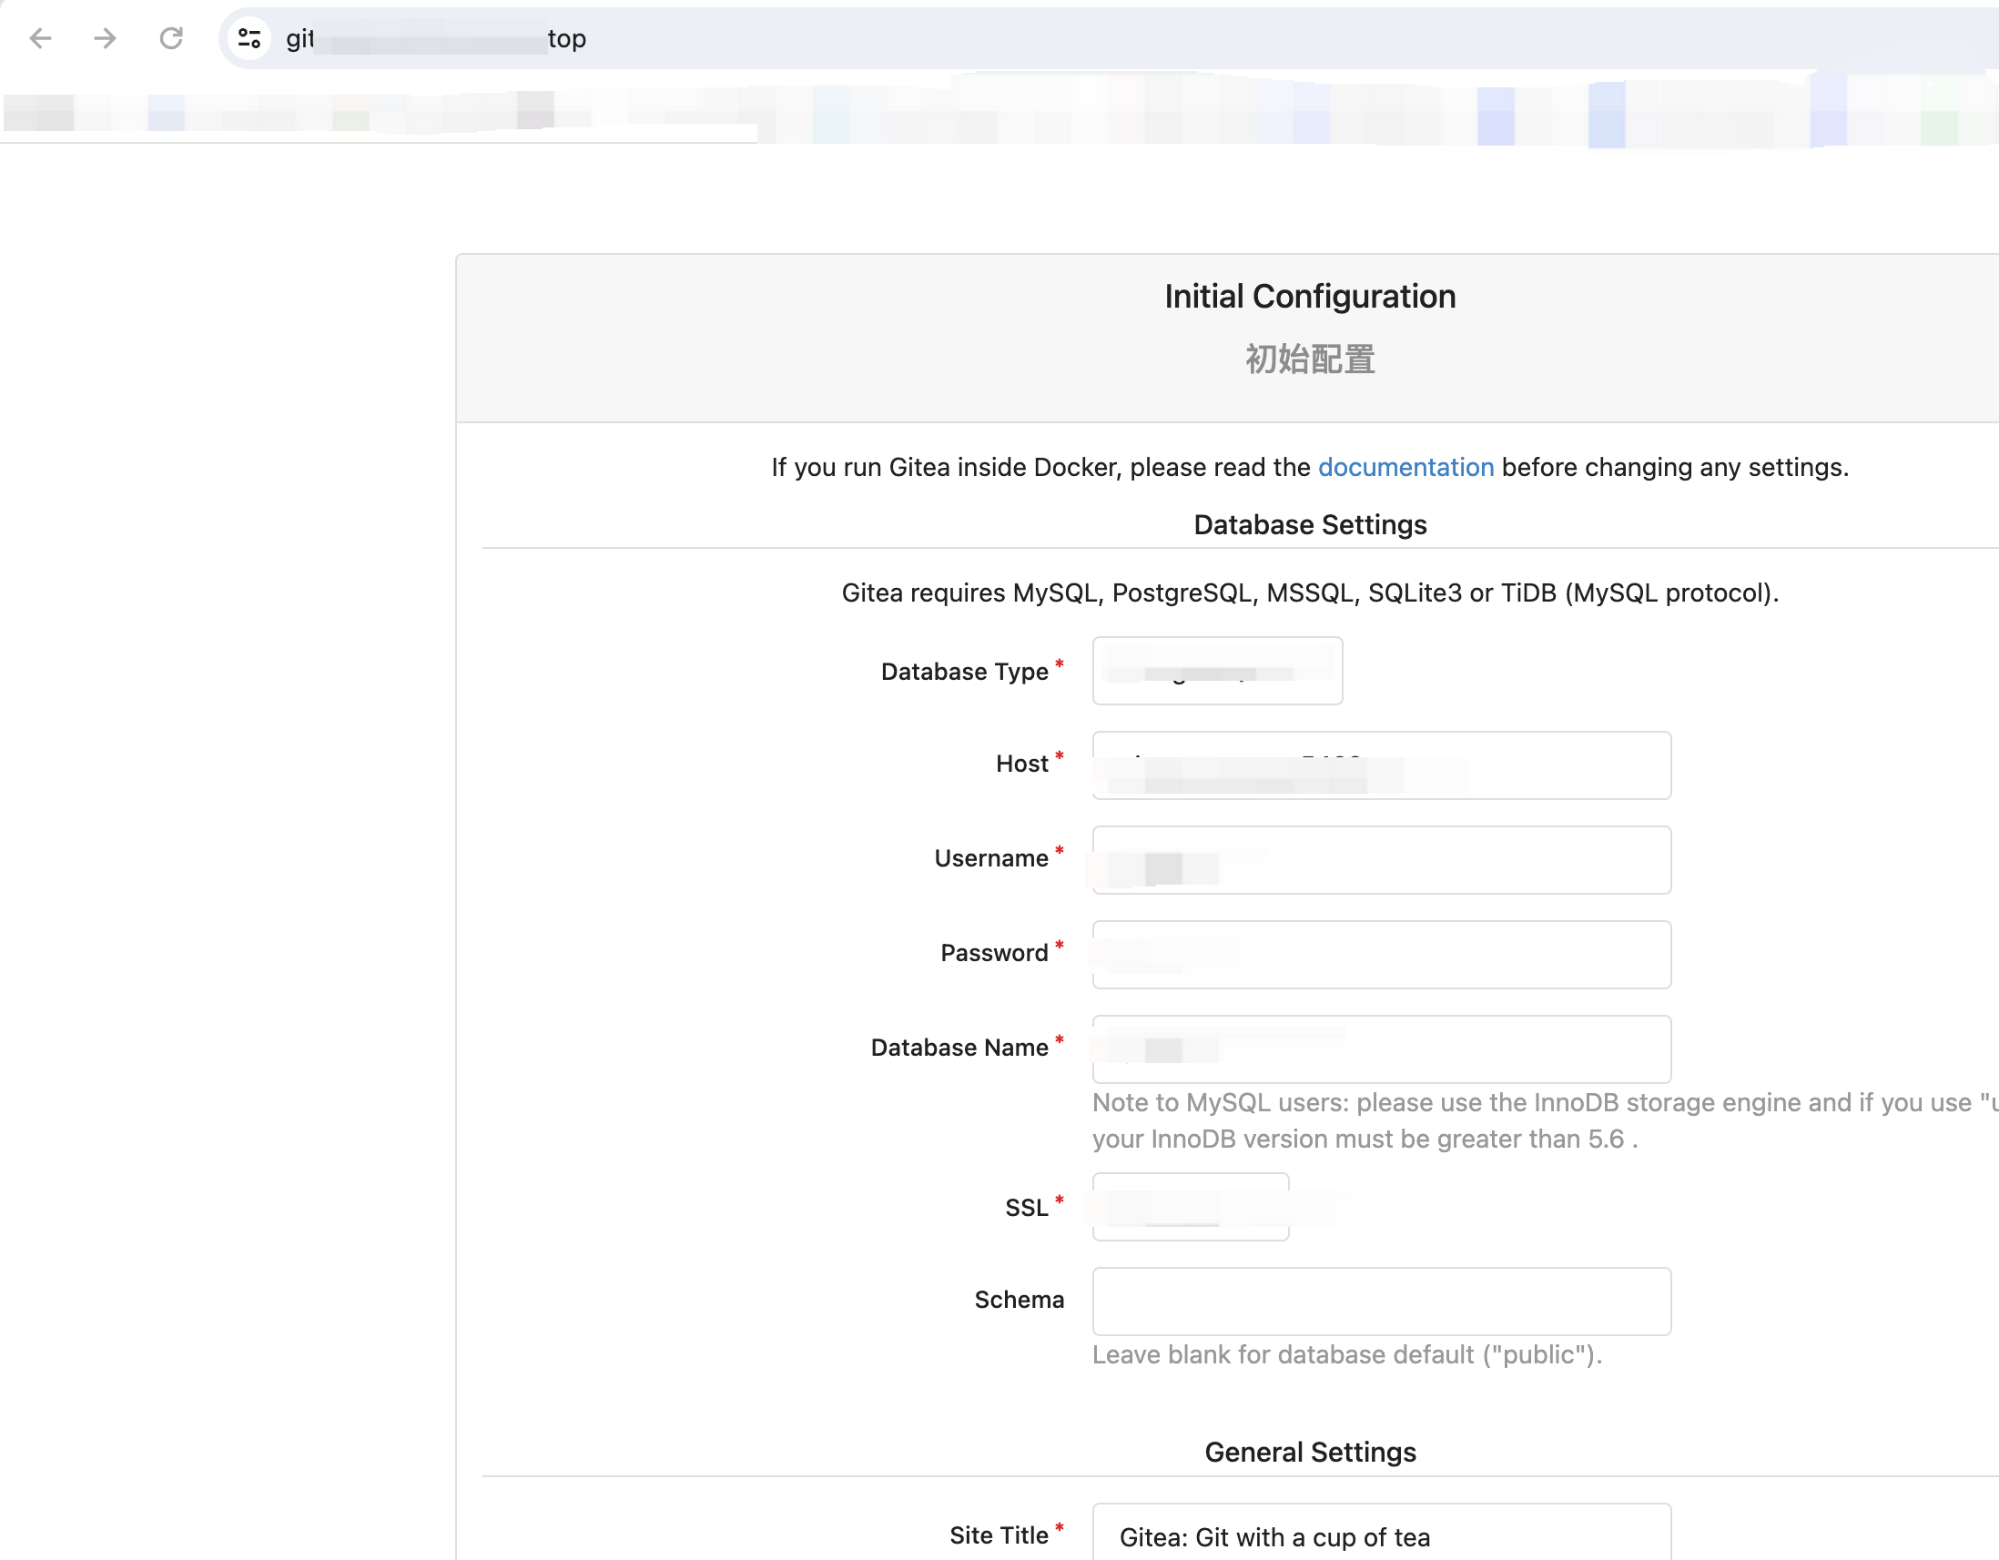Reload the page with the refresh icon

click(171, 38)
